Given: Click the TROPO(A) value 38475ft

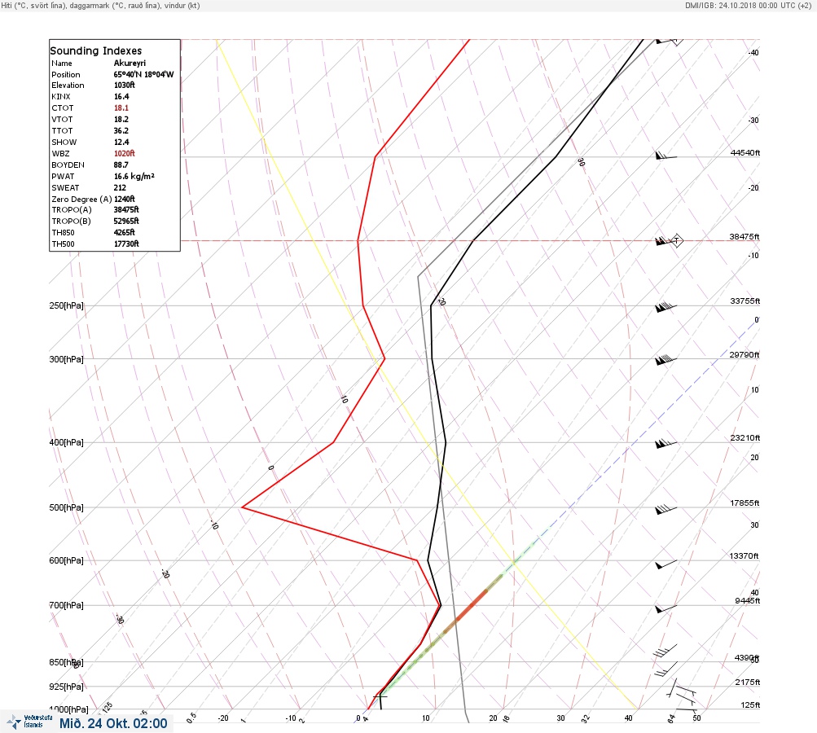Looking at the screenshot, I should [x=126, y=209].
